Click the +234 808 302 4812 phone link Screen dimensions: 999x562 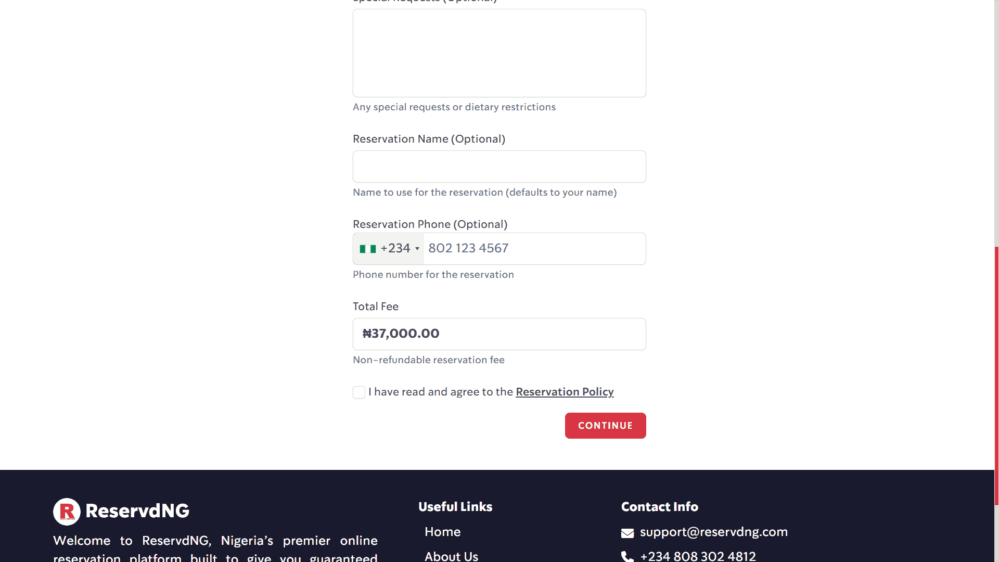pos(698,556)
